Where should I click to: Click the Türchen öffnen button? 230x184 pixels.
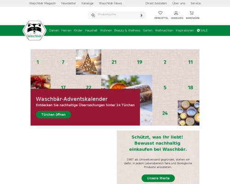click(53, 115)
